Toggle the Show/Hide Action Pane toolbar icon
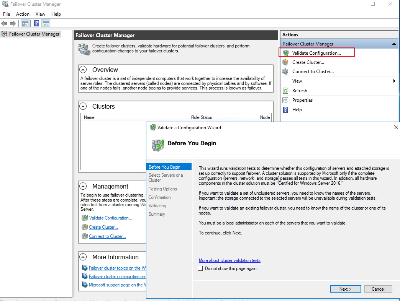Screen dimensions: 400x301 tap(46, 24)
